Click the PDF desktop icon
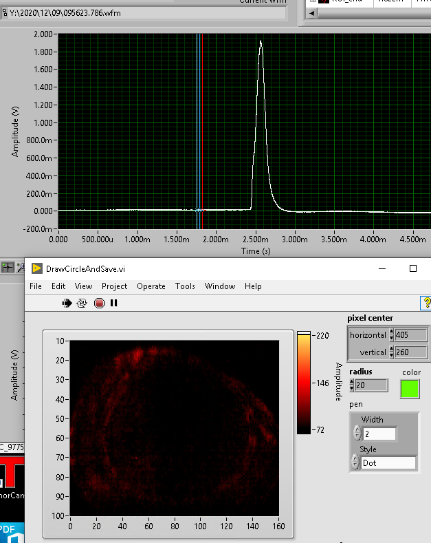The height and width of the screenshot is (543, 431). click(10, 533)
